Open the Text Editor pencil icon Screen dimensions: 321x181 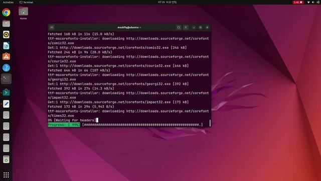click(6, 104)
